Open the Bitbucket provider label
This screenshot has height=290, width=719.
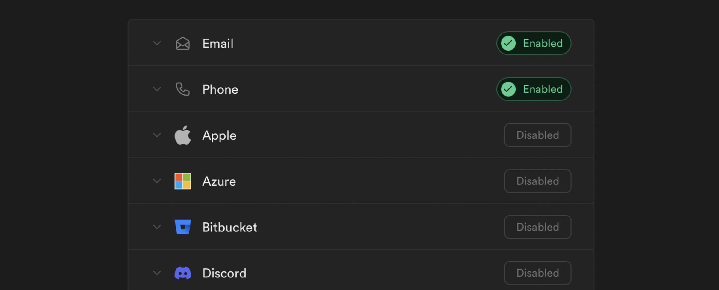[229, 227]
